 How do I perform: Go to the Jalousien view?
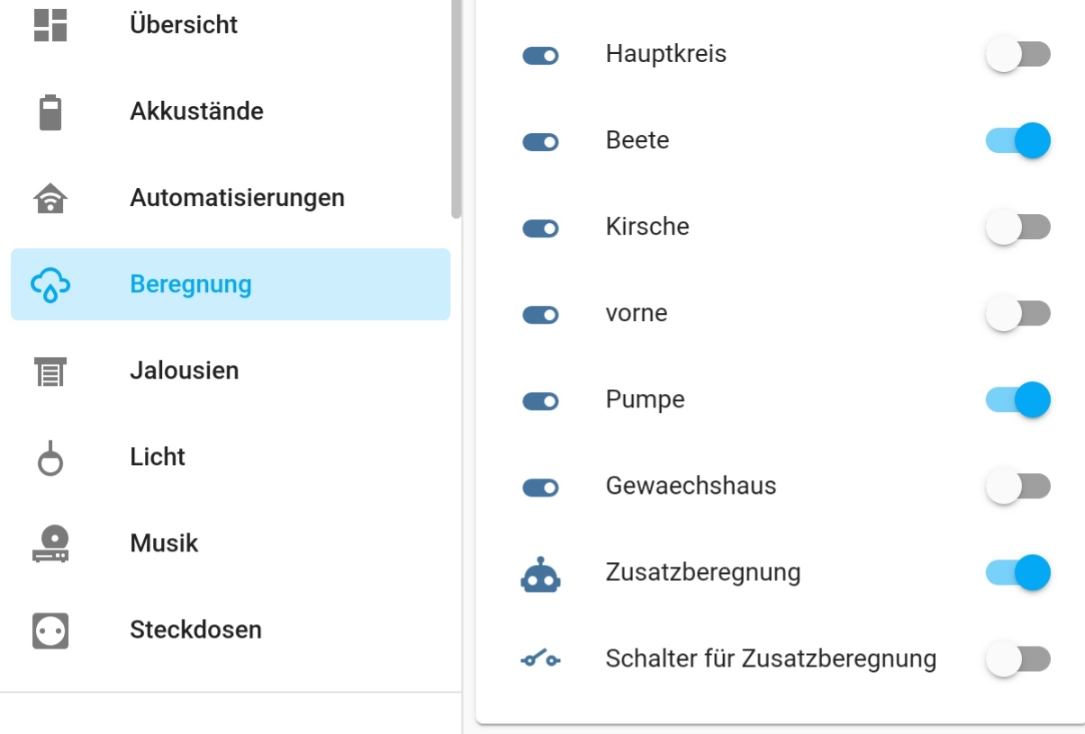click(x=185, y=371)
